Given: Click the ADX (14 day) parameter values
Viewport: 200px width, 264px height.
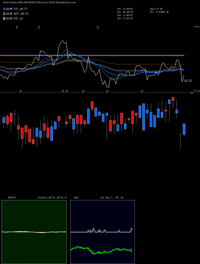Looking at the screenshot, I should [x=112, y=198].
